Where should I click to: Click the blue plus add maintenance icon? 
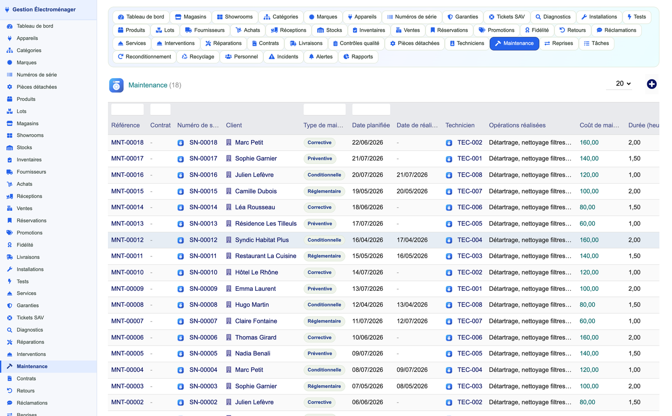click(652, 84)
